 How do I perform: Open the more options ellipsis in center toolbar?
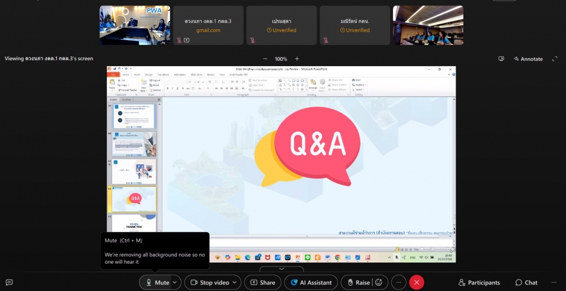click(399, 283)
